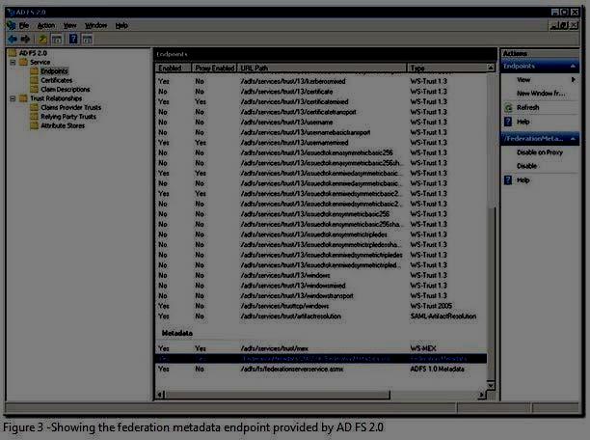Open the Action menu

(46, 26)
